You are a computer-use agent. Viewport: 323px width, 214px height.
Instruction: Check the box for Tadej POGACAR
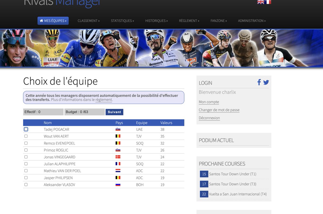tap(26, 129)
